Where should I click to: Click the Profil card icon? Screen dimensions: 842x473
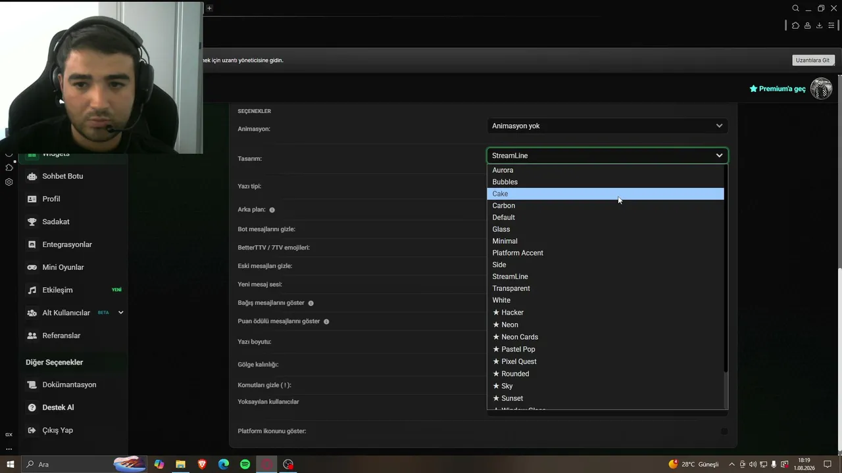pos(32,199)
